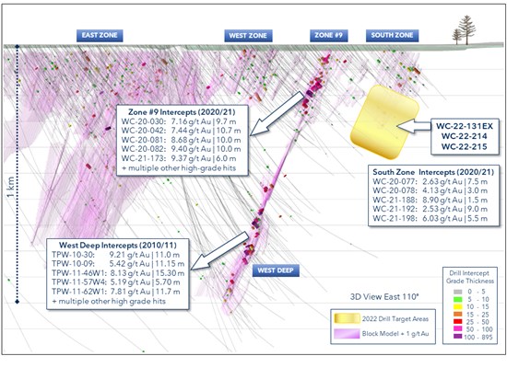Select WC-21-173 intercept row
Screen dimensions: 507x379
[x=179, y=158]
